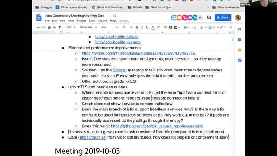Click the document title field
The image size is (277, 156).
(x=74, y=16)
